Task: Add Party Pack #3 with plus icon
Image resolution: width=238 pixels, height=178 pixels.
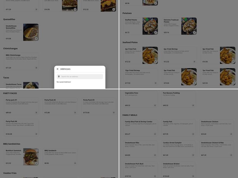Action: 114,113
